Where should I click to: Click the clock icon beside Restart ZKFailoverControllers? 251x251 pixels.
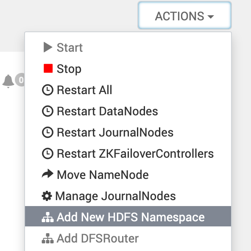coord(48,153)
